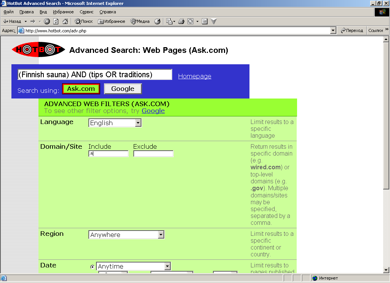Open the Файл menu

point(8,12)
